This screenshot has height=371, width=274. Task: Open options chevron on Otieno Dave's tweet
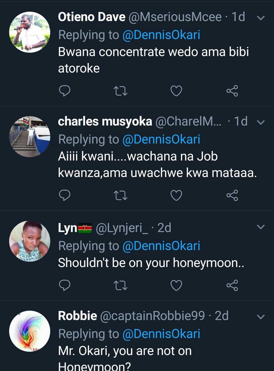tap(261, 18)
